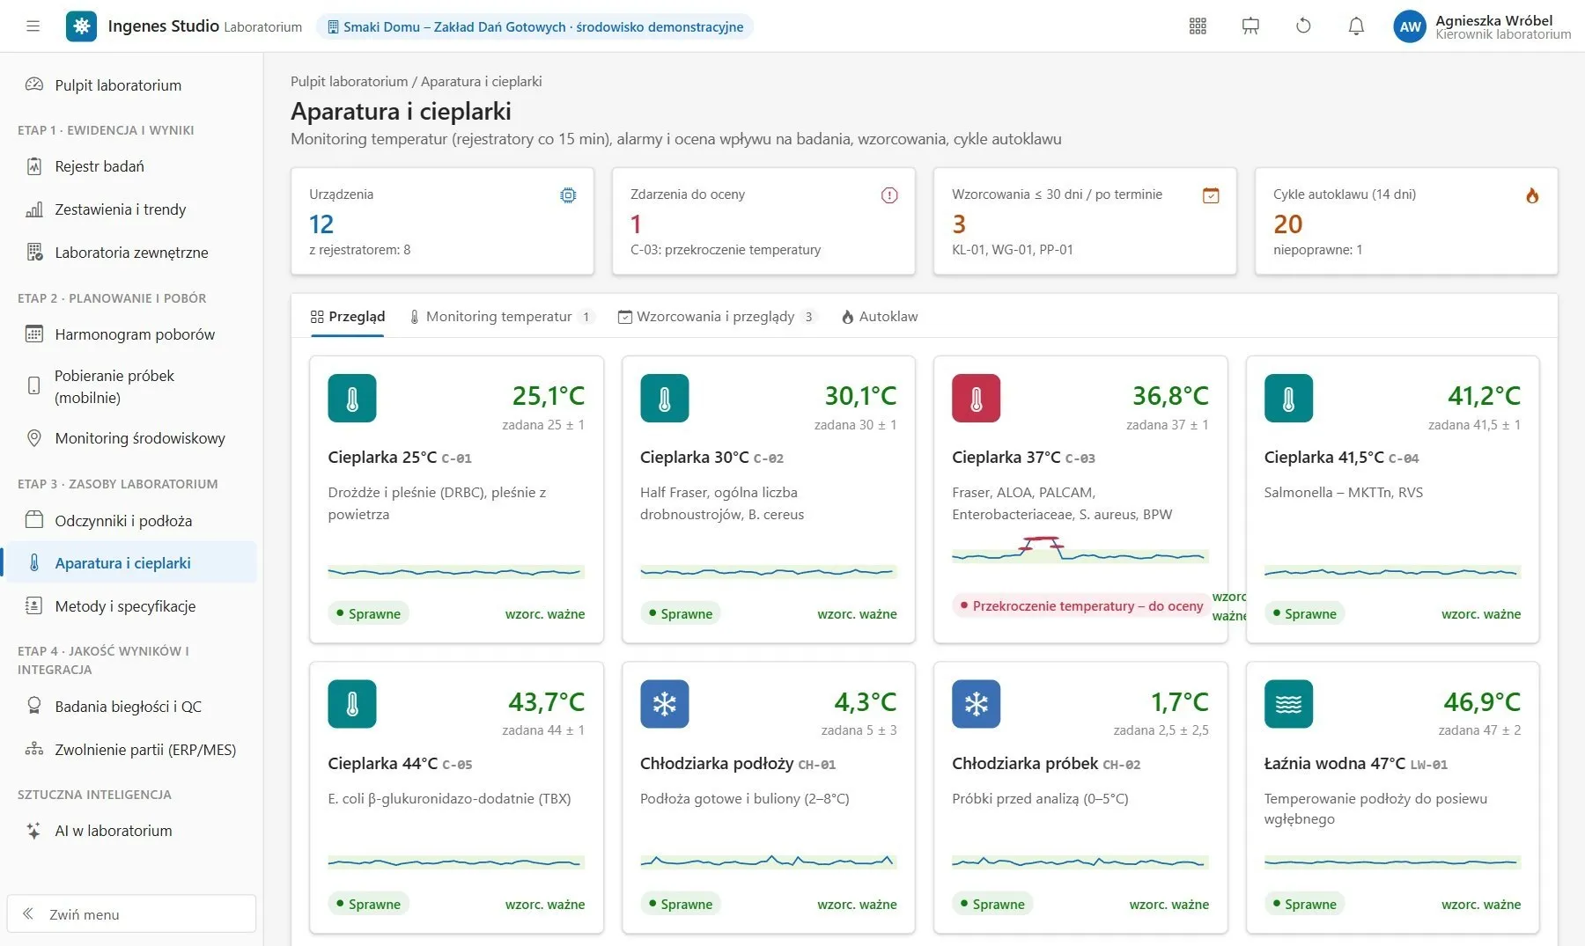Click the alert icon in Zdarzenia do oceny card
1585x946 pixels.
click(x=889, y=195)
